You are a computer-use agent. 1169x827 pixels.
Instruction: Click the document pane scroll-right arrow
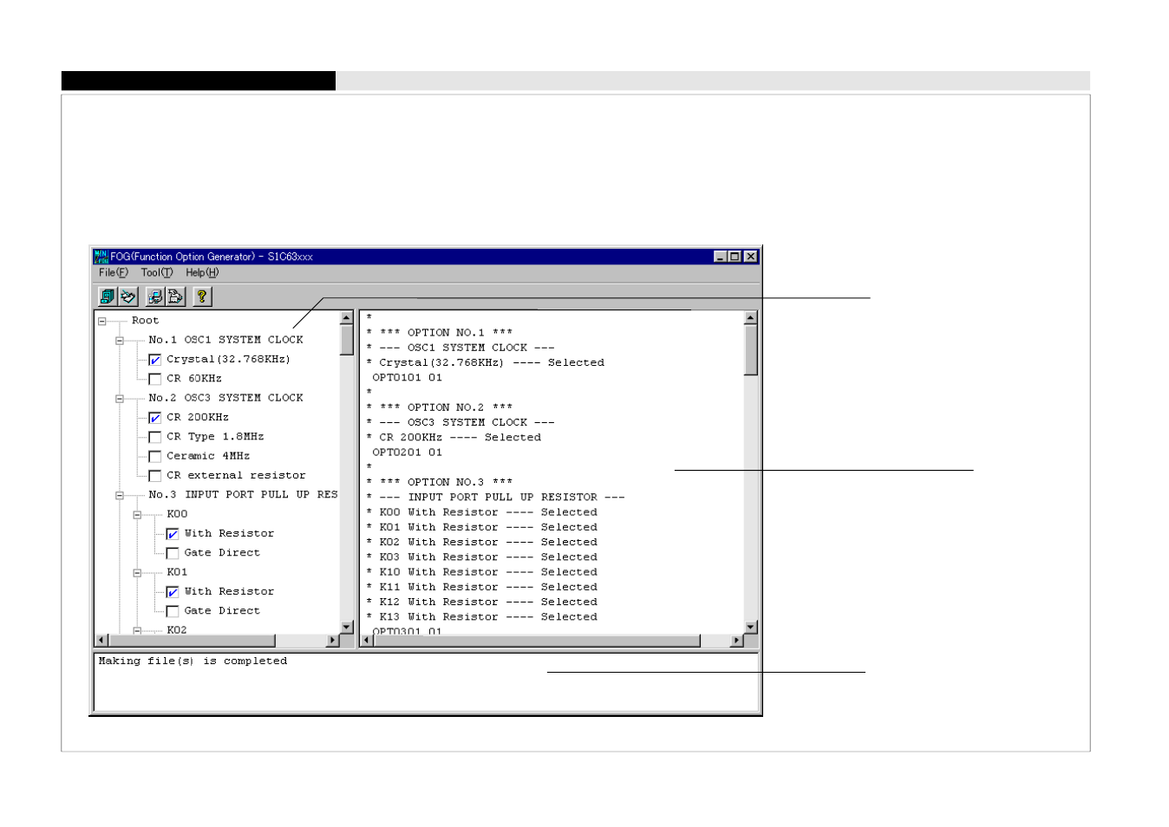737,641
